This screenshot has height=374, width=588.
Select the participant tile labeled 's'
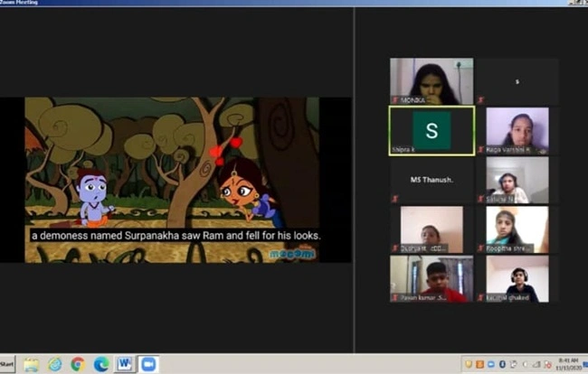click(517, 81)
